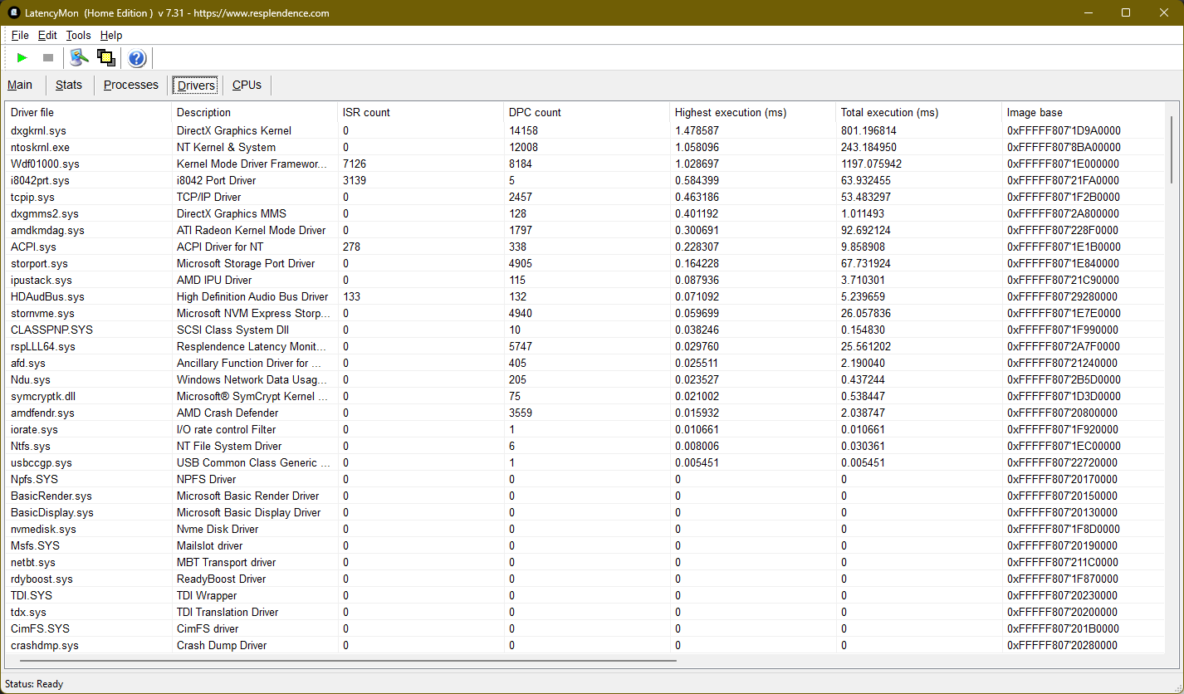This screenshot has width=1184, height=694.
Task: Switch to the CPUs tab
Action: pyautogui.click(x=247, y=85)
